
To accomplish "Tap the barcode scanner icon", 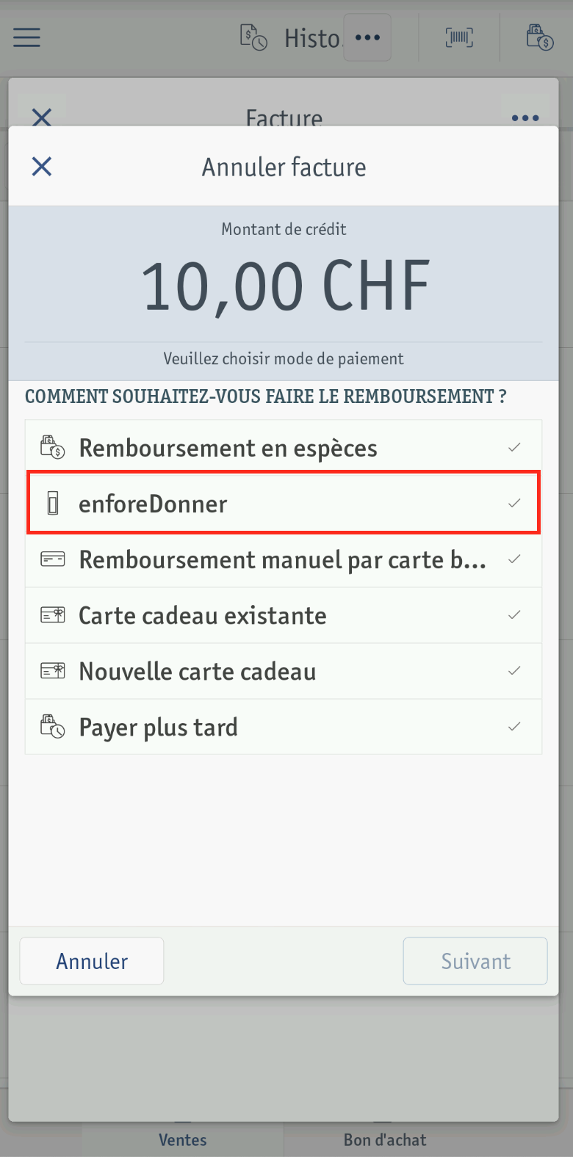I will tap(459, 37).
